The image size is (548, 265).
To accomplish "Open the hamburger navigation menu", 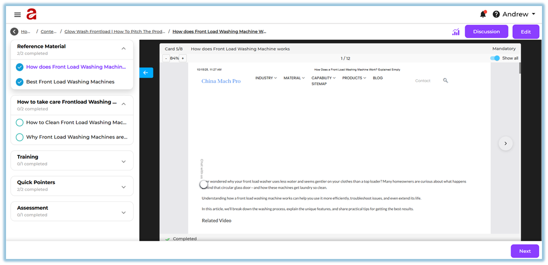I will point(18,15).
